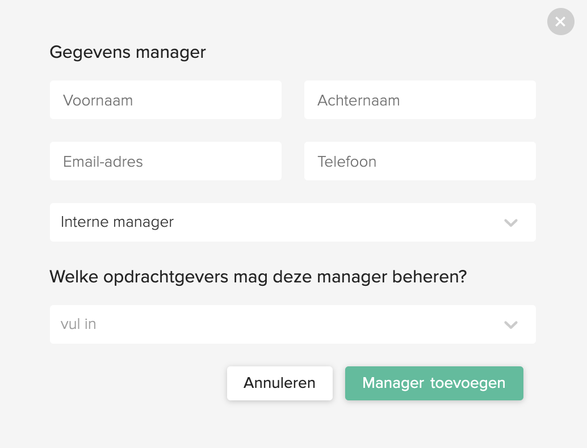
Task: Select the 'Gegevens manager' heading text
Action: [x=128, y=52]
